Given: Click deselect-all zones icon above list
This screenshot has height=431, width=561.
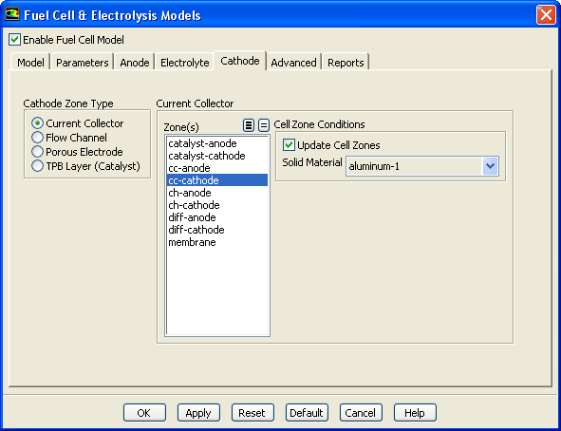Looking at the screenshot, I should coord(264,125).
